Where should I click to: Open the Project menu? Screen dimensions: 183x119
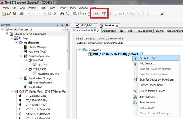(x=32, y=8)
